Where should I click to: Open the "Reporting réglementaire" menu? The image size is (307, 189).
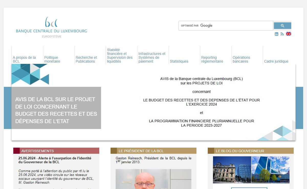(x=216, y=60)
